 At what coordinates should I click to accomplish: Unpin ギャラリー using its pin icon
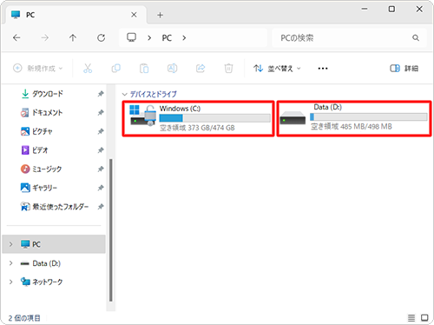[x=101, y=188]
